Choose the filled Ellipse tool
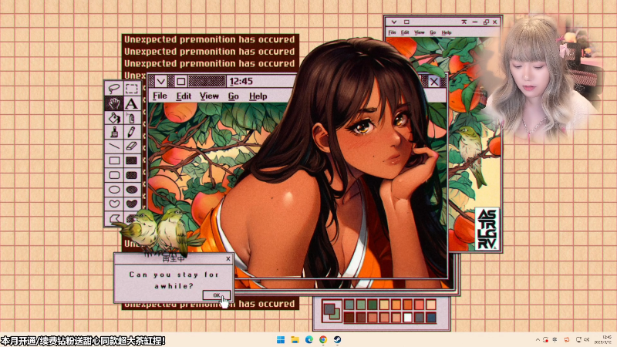Image resolution: width=617 pixels, height=347 pixels. pyautogui.click(x=132, y=190)
